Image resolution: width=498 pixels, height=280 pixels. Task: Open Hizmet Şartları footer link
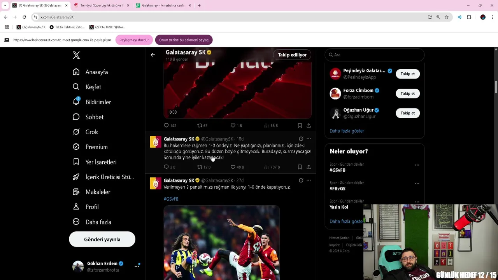pos(339,238)
